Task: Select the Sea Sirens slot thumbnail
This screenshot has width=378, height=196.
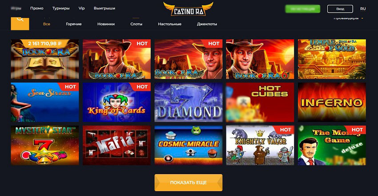Action: point(45,102)
